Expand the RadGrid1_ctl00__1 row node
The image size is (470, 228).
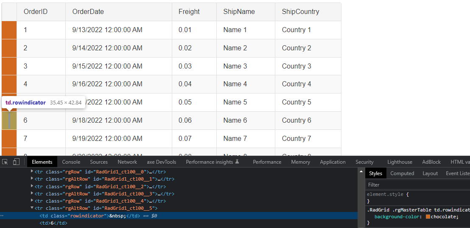[32, 179]
